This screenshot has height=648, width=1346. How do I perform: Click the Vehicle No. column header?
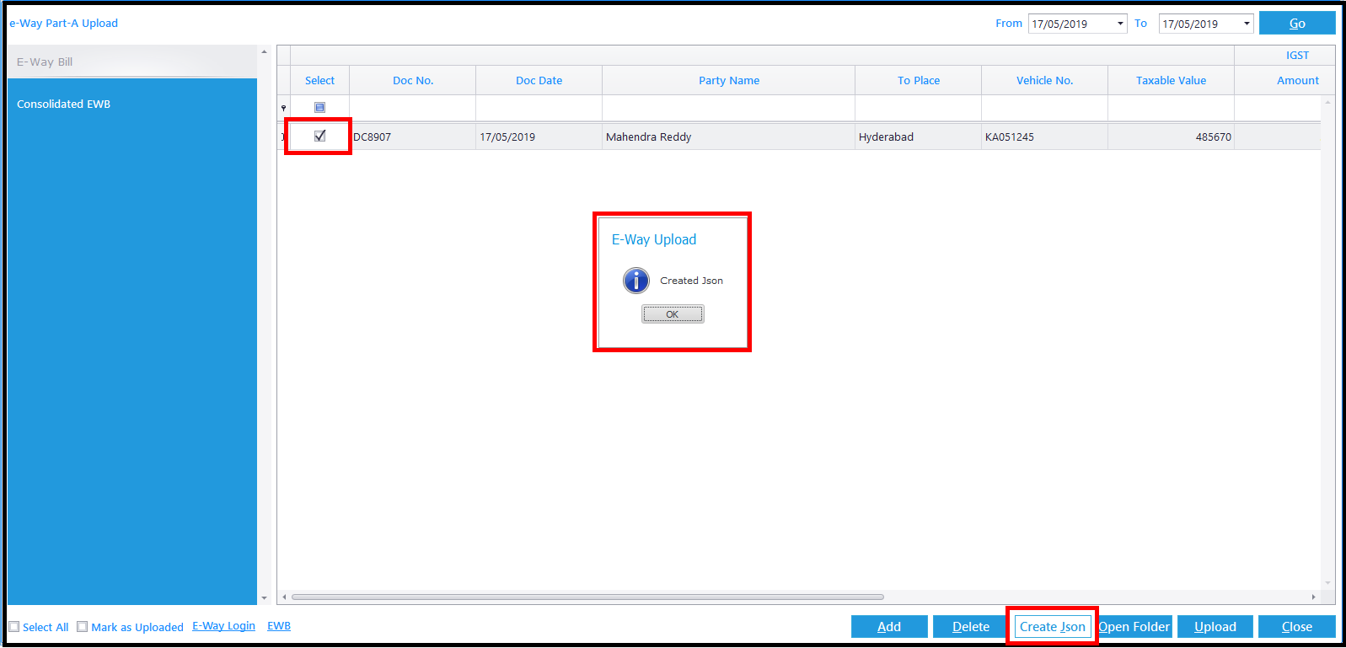coord(1045,80)
